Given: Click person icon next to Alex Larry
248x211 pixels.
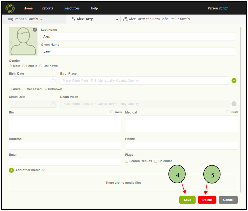Looking at the screenshot, I should pos(73,19).
